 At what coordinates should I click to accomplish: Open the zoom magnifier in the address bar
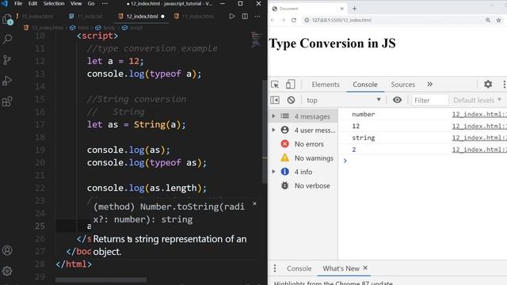(x=488, y=20)
